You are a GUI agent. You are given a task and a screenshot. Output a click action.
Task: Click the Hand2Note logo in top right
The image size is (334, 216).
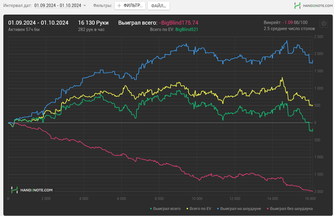click(x=311, y=6)
